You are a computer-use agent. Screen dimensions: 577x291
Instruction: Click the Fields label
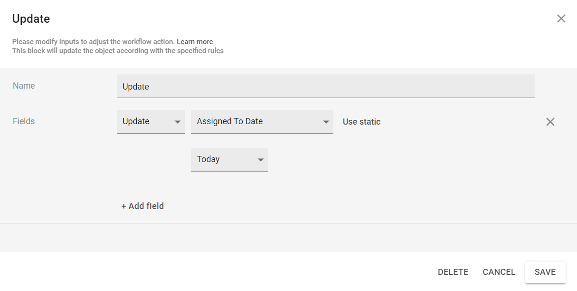24,121
